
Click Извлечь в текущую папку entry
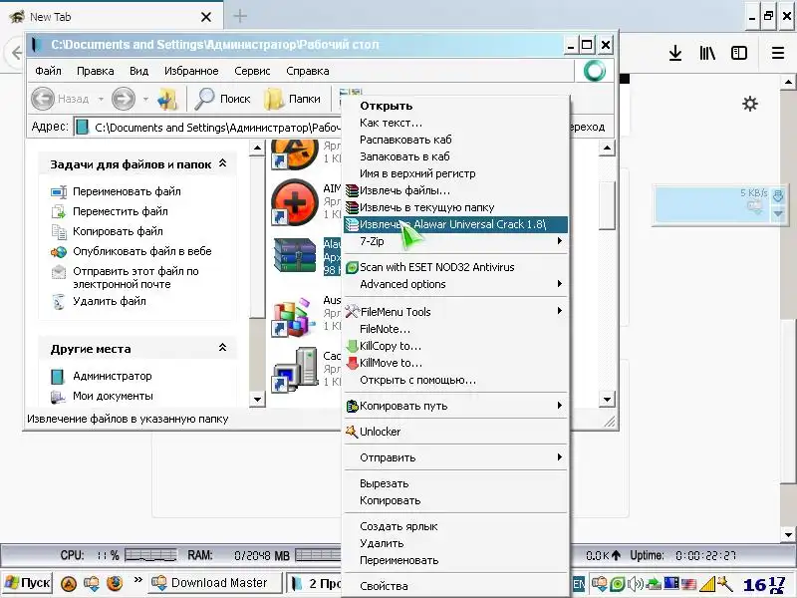[x=427, y=207]
